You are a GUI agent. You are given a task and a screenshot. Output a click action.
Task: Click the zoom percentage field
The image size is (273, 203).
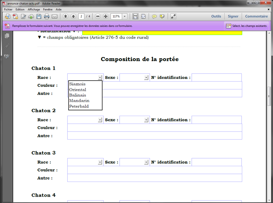tap(116, 16)
